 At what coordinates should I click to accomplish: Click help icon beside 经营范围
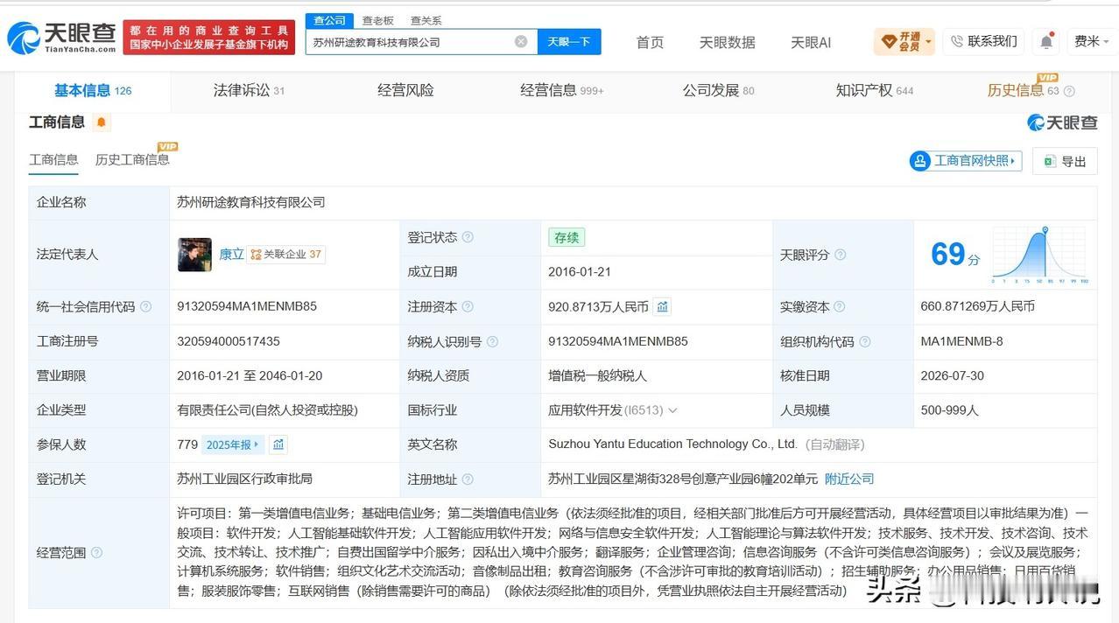coord(96,552)
